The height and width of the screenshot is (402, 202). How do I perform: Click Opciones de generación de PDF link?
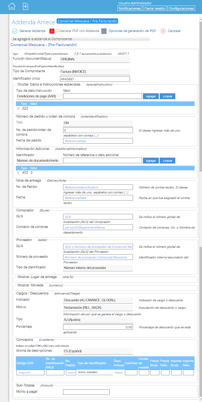coord(132,31)
